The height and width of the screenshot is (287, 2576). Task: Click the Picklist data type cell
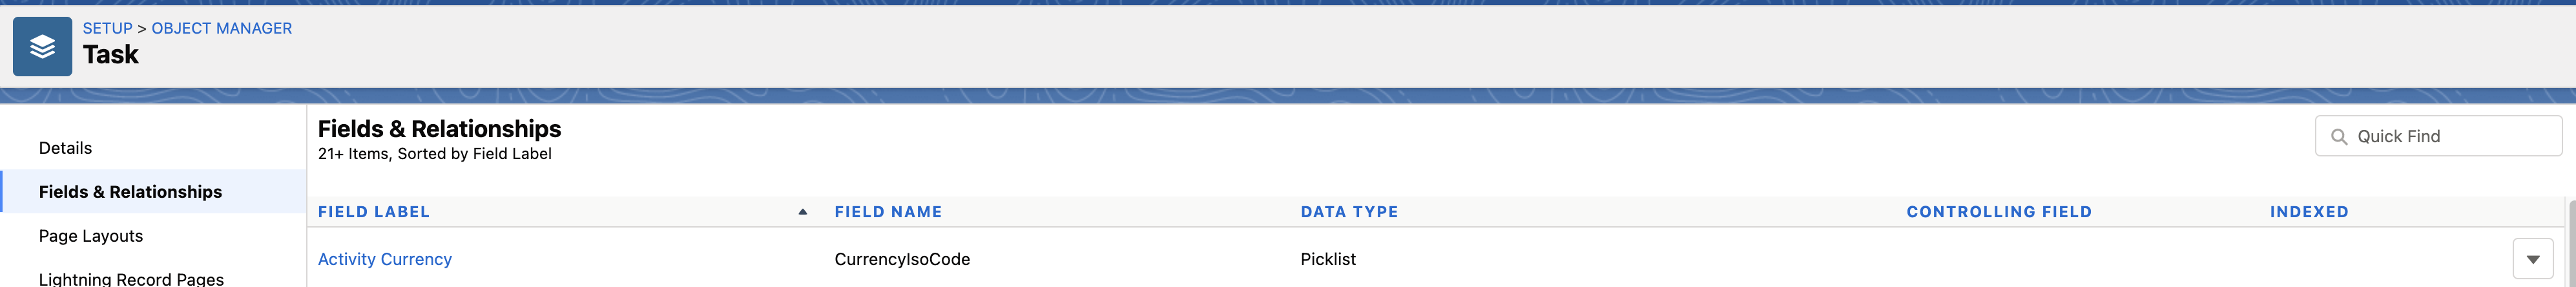[x=1327, y=259]
